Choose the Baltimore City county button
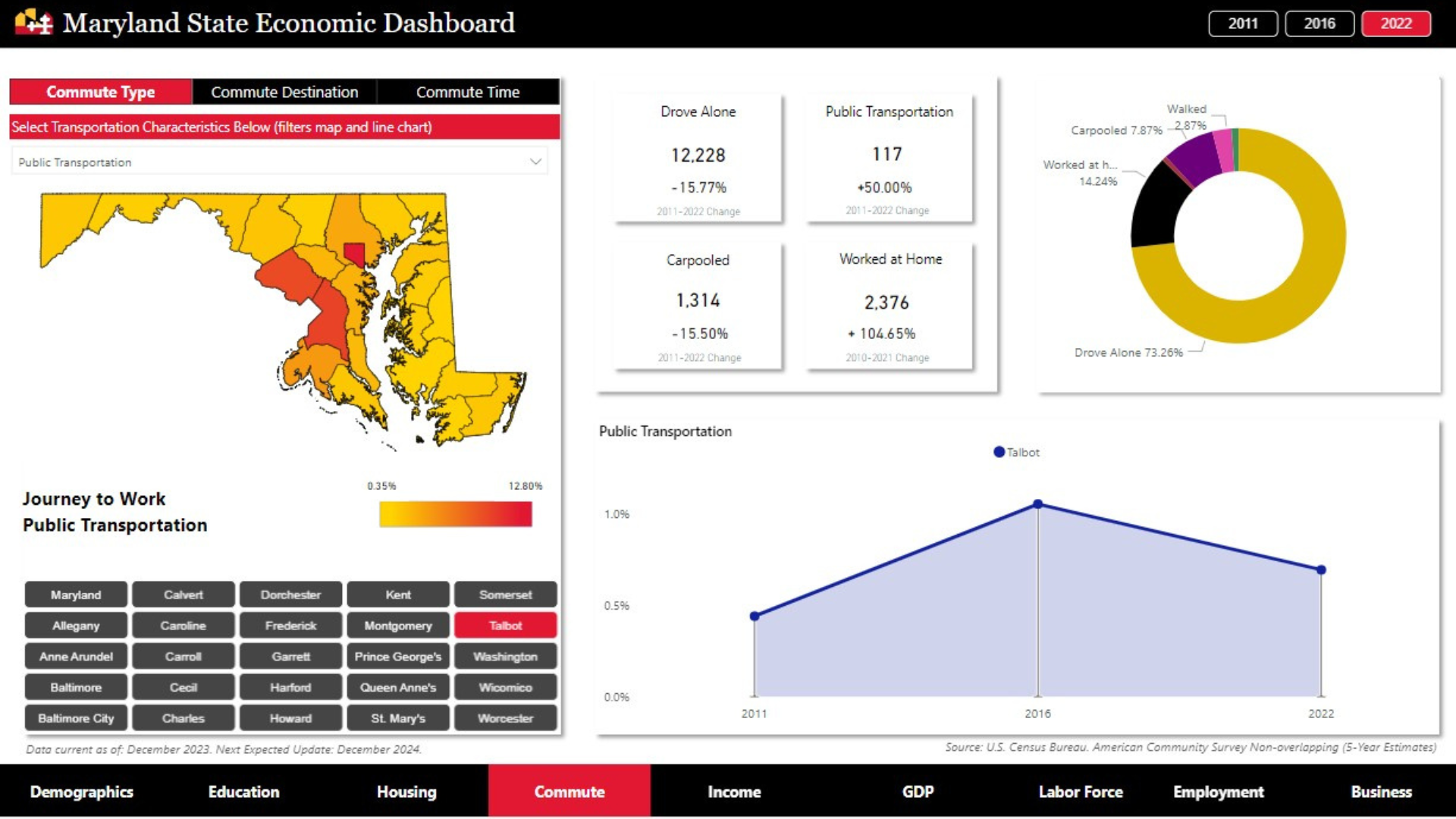The image size is (1456, 819). (76, 718)
